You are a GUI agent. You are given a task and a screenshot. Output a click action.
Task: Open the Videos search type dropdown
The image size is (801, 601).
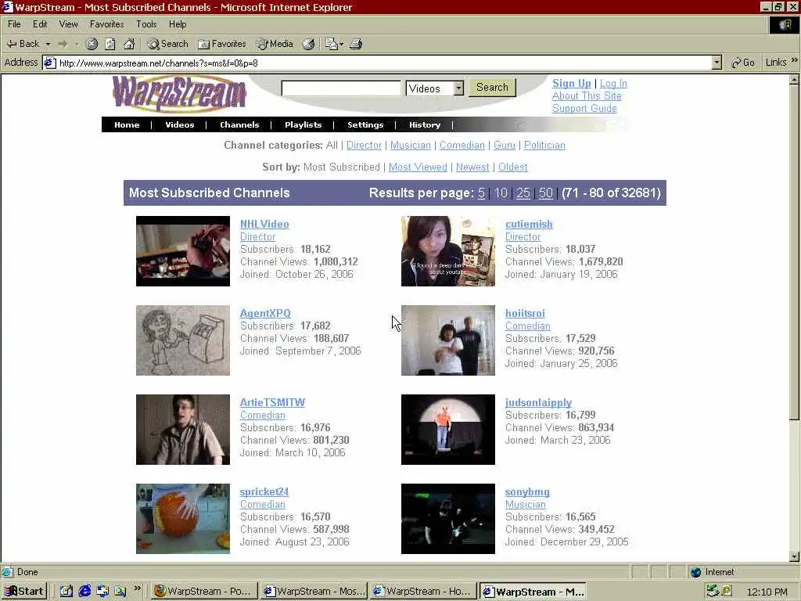tap(435, 88)
